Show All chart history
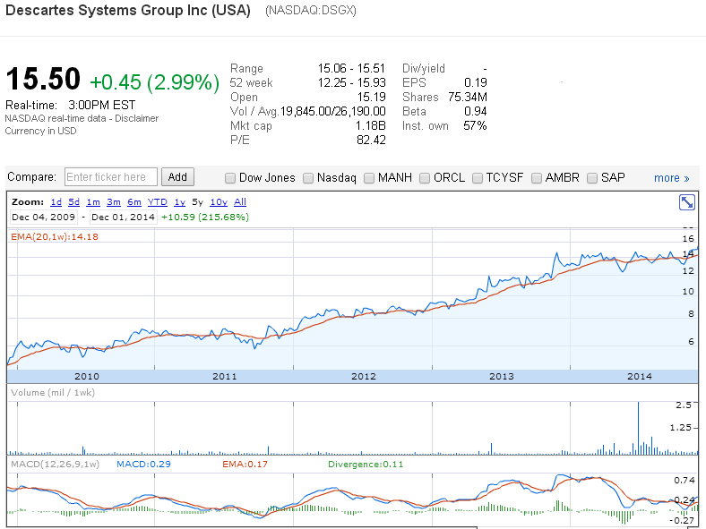The width and height of the screenshot is (706, 529). point(240,202)
